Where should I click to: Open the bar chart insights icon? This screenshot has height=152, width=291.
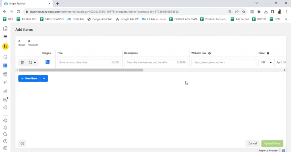click(5, 91)
